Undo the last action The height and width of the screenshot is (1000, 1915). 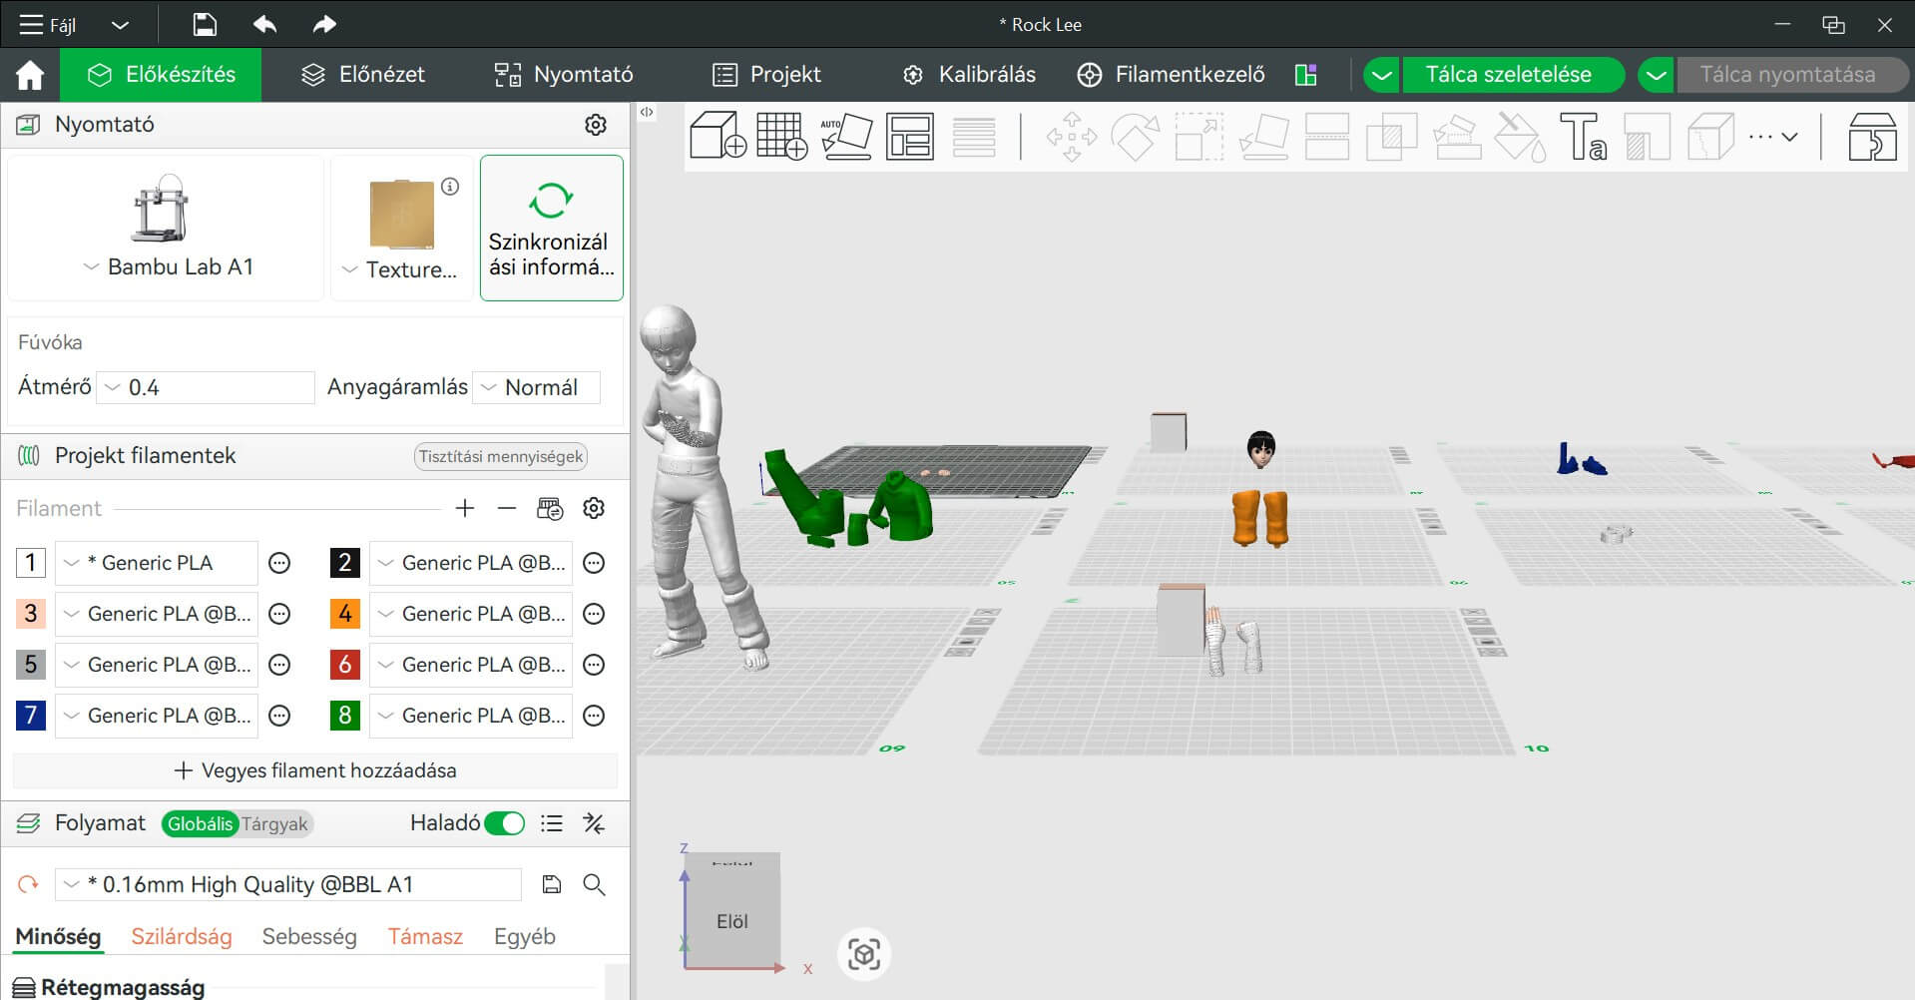tap(264, 24)
